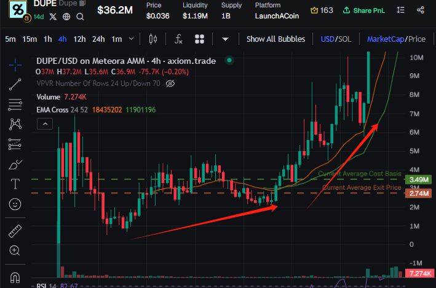This screenshot has height=288, width=436.
Task: Click the EMA Cross 24 52 indicator label
Action: pos(62,110)
